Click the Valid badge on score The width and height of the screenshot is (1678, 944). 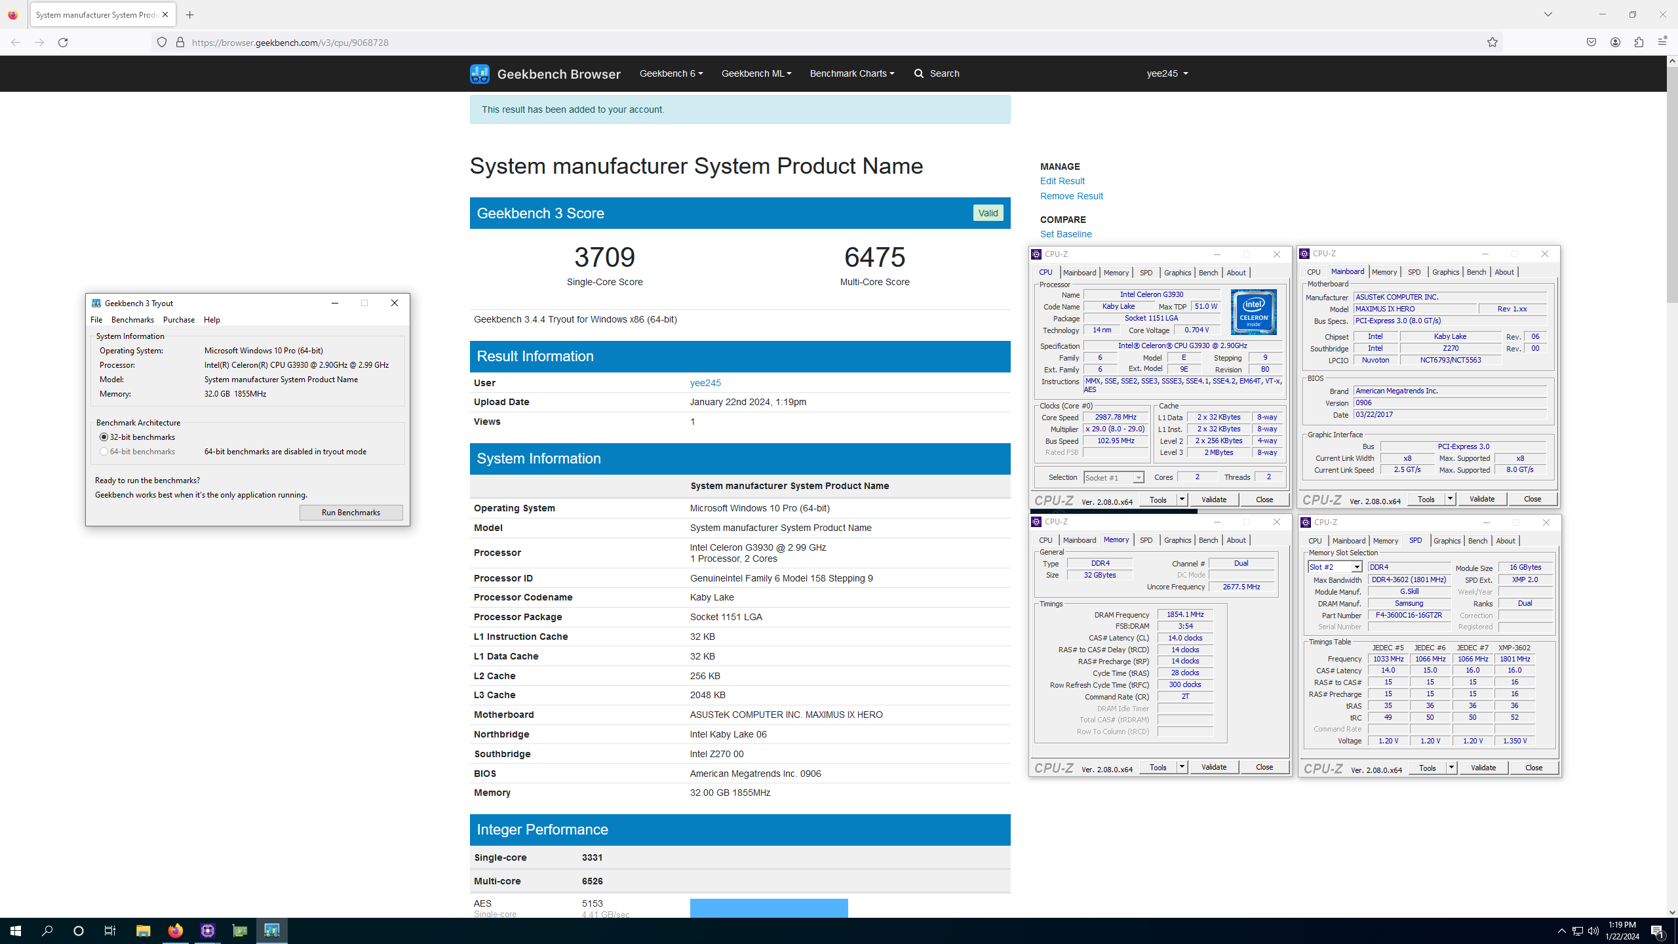pyautogui.click(x=988, y=213)
